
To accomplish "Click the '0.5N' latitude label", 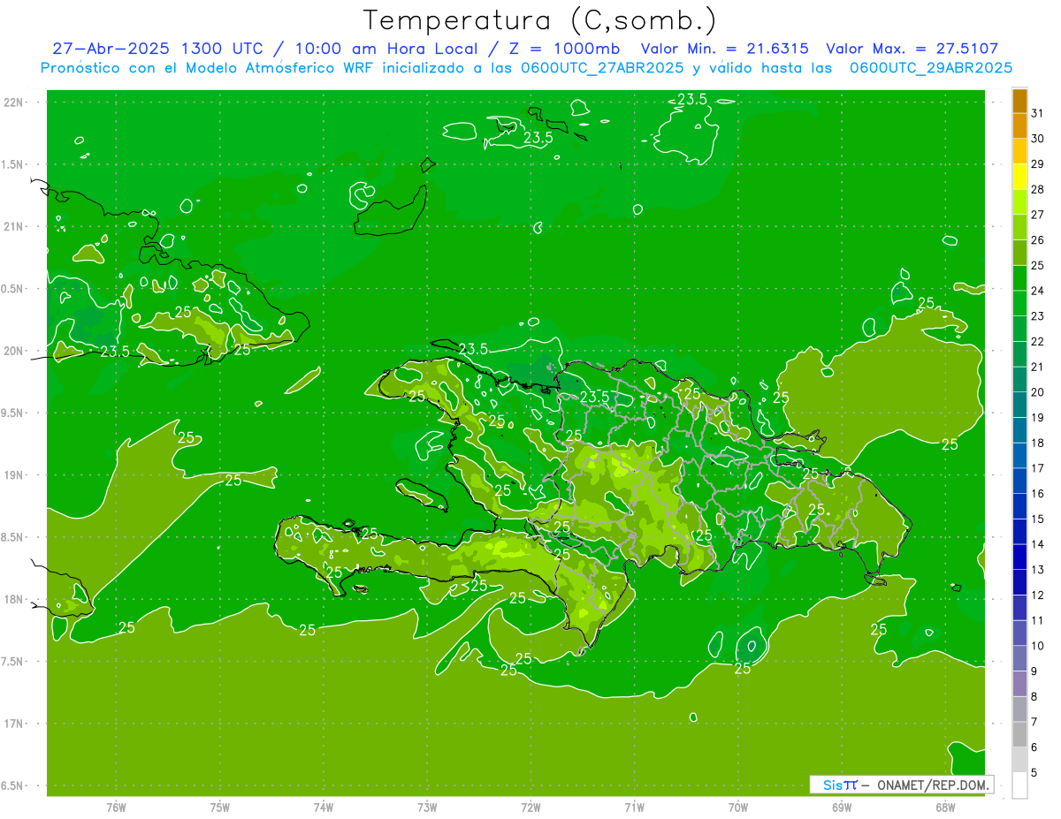I will [x=11, y=290].
